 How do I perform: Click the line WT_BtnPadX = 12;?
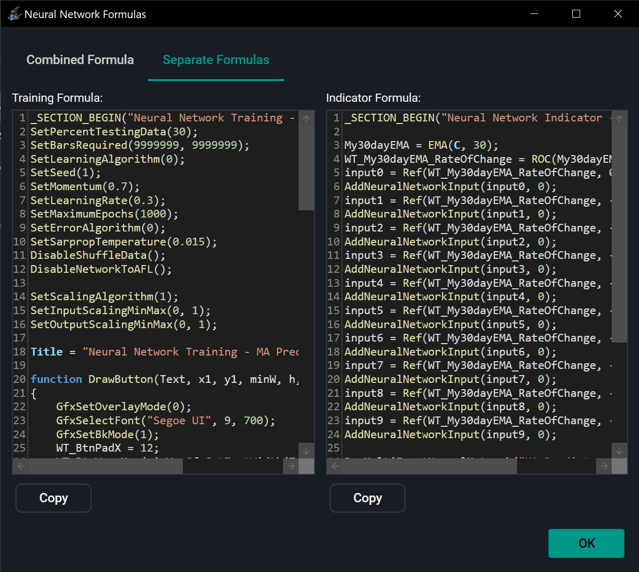(107, 448)
